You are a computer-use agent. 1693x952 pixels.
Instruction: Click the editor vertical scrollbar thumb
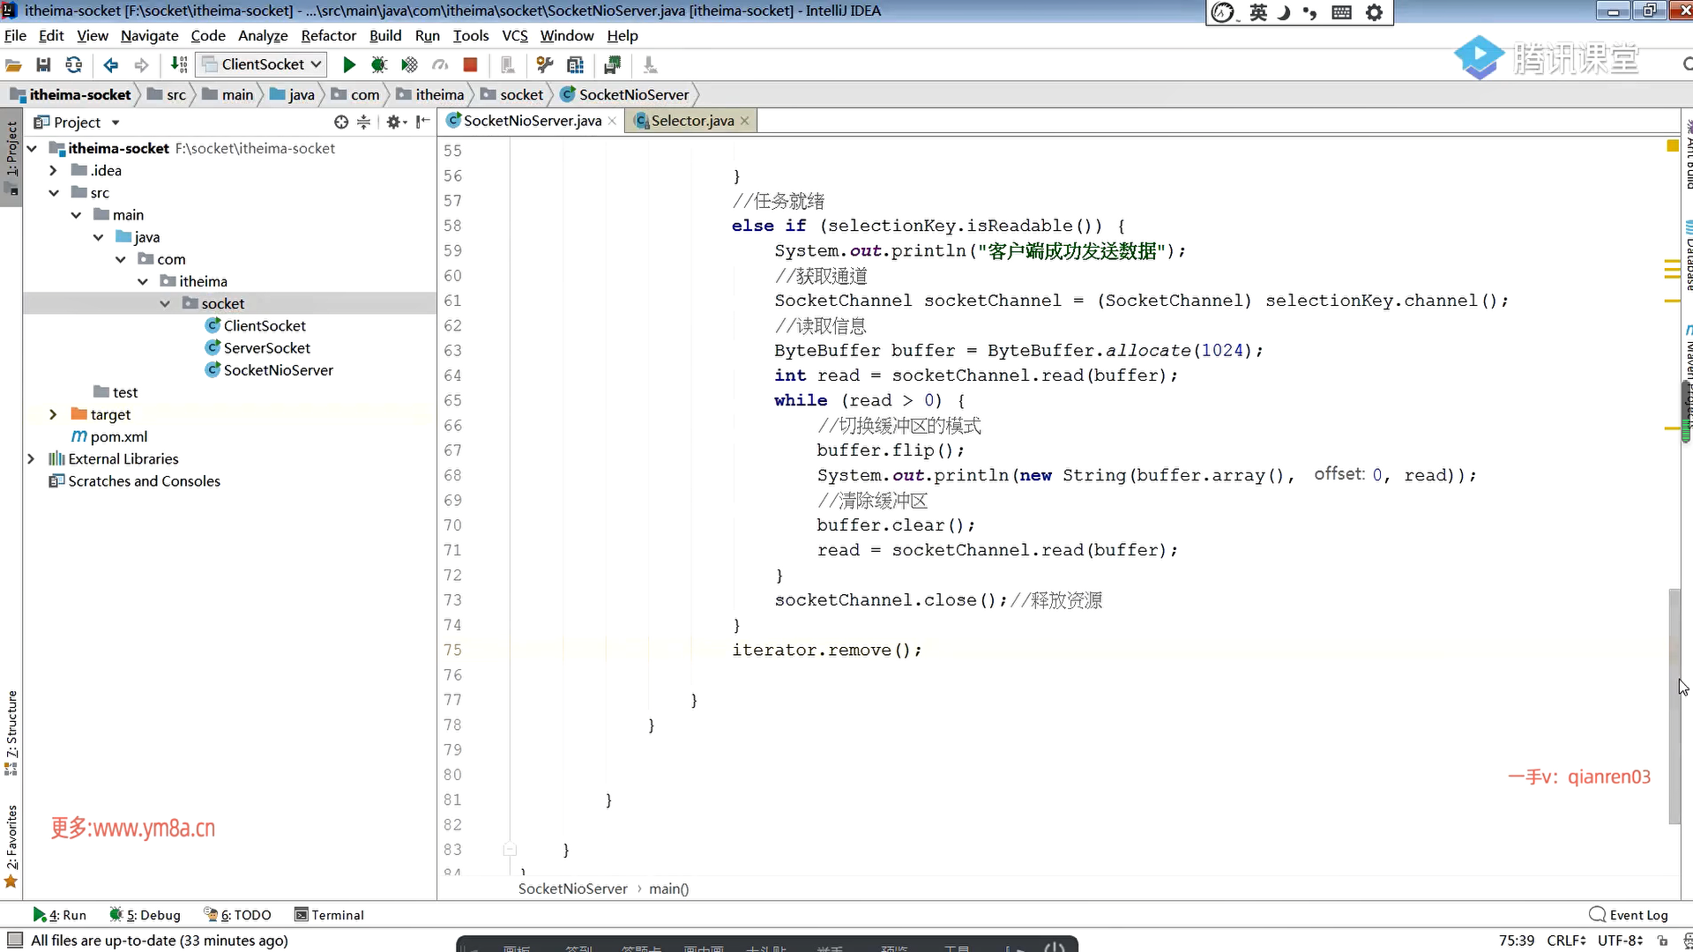click(1674, 705)
